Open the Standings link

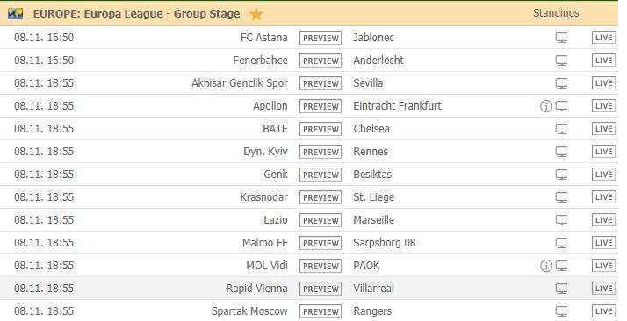pyautogui.click(x=556, y=13)
